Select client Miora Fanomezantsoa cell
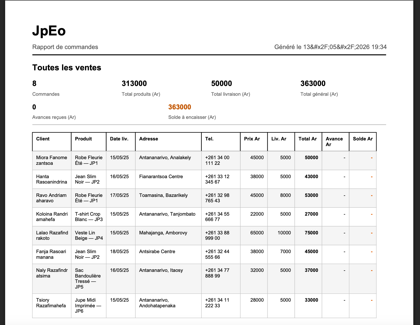The height and width of the screenshot is (325, 420). 52,160
